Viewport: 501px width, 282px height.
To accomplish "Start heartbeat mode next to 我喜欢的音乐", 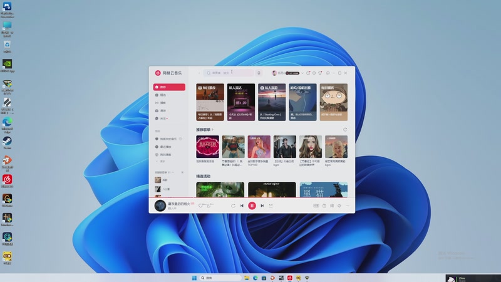I will 180,138.
